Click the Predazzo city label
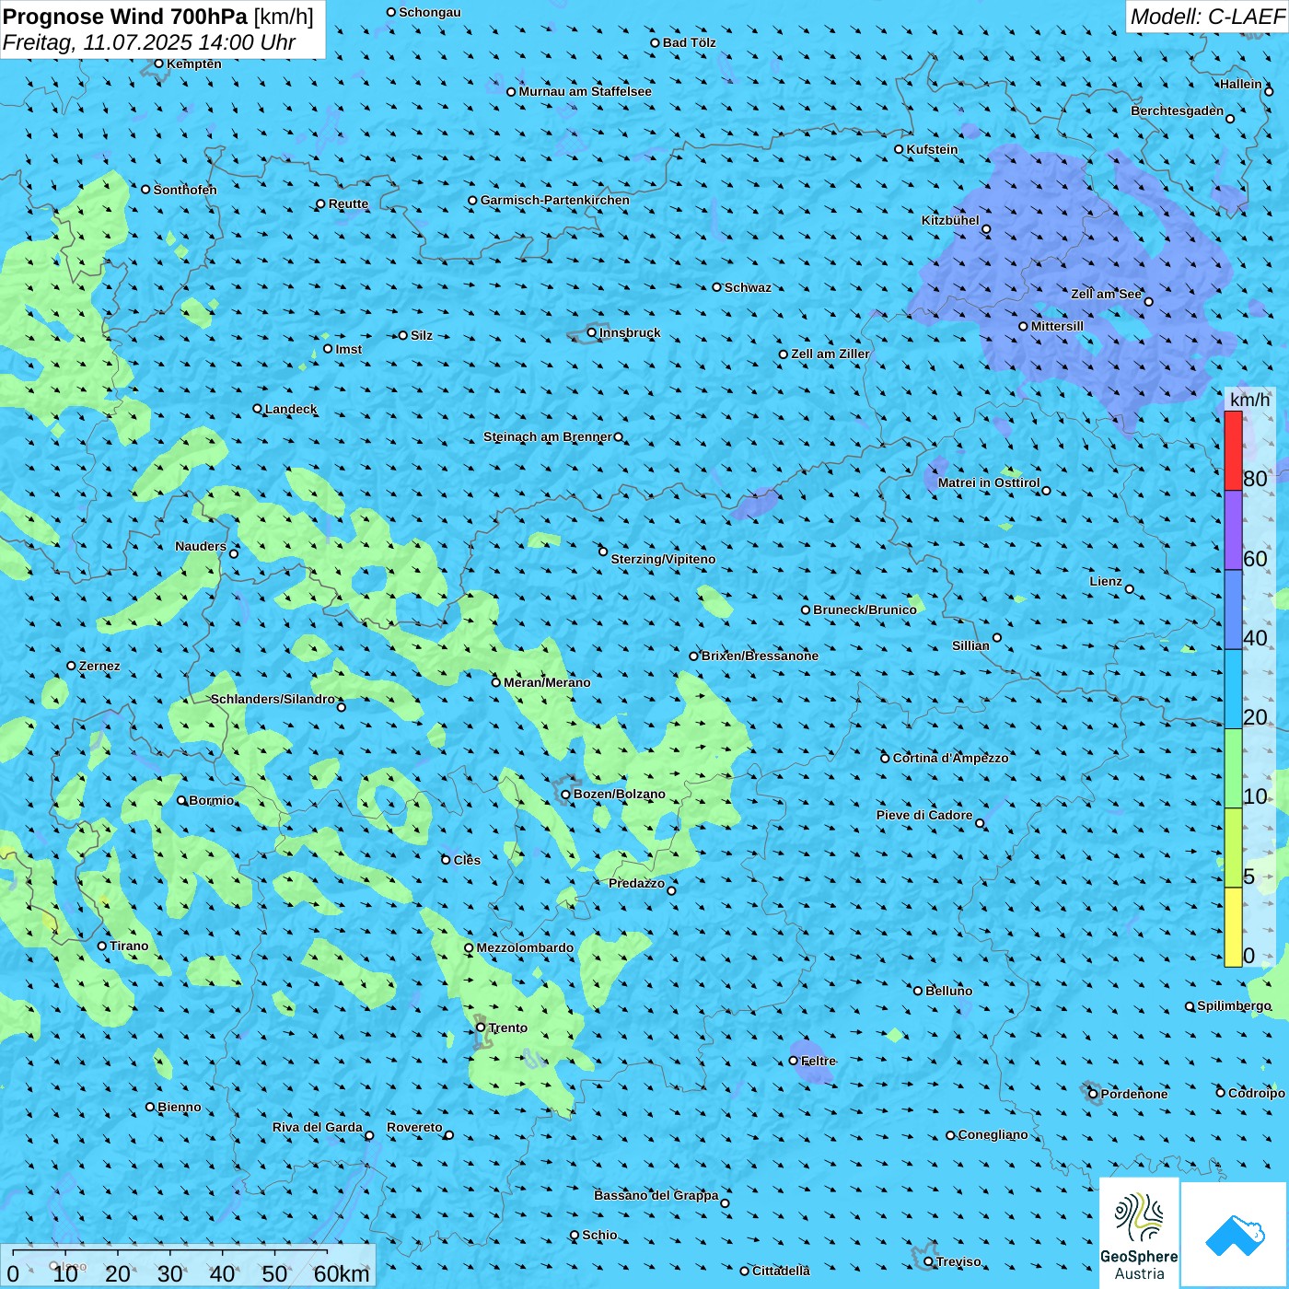This screenshot has height=1289, width=1289. click(x=636, y=883)
